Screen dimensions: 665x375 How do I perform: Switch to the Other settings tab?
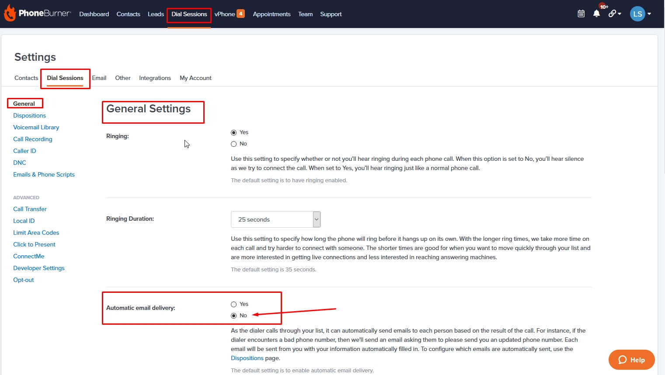coord(123,78)
